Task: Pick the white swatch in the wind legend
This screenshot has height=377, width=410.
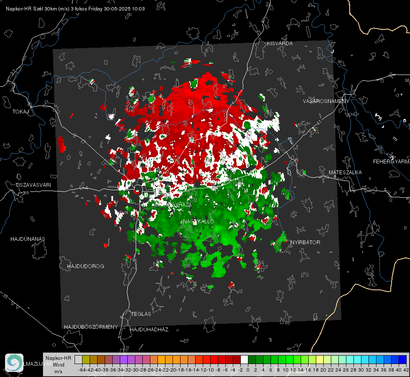Action: coord(244,359)
